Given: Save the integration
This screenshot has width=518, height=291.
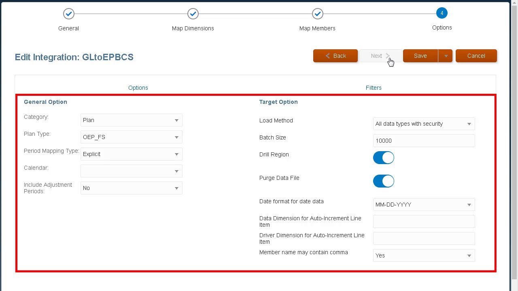Looking at the screenshot, I should point(420,56).
